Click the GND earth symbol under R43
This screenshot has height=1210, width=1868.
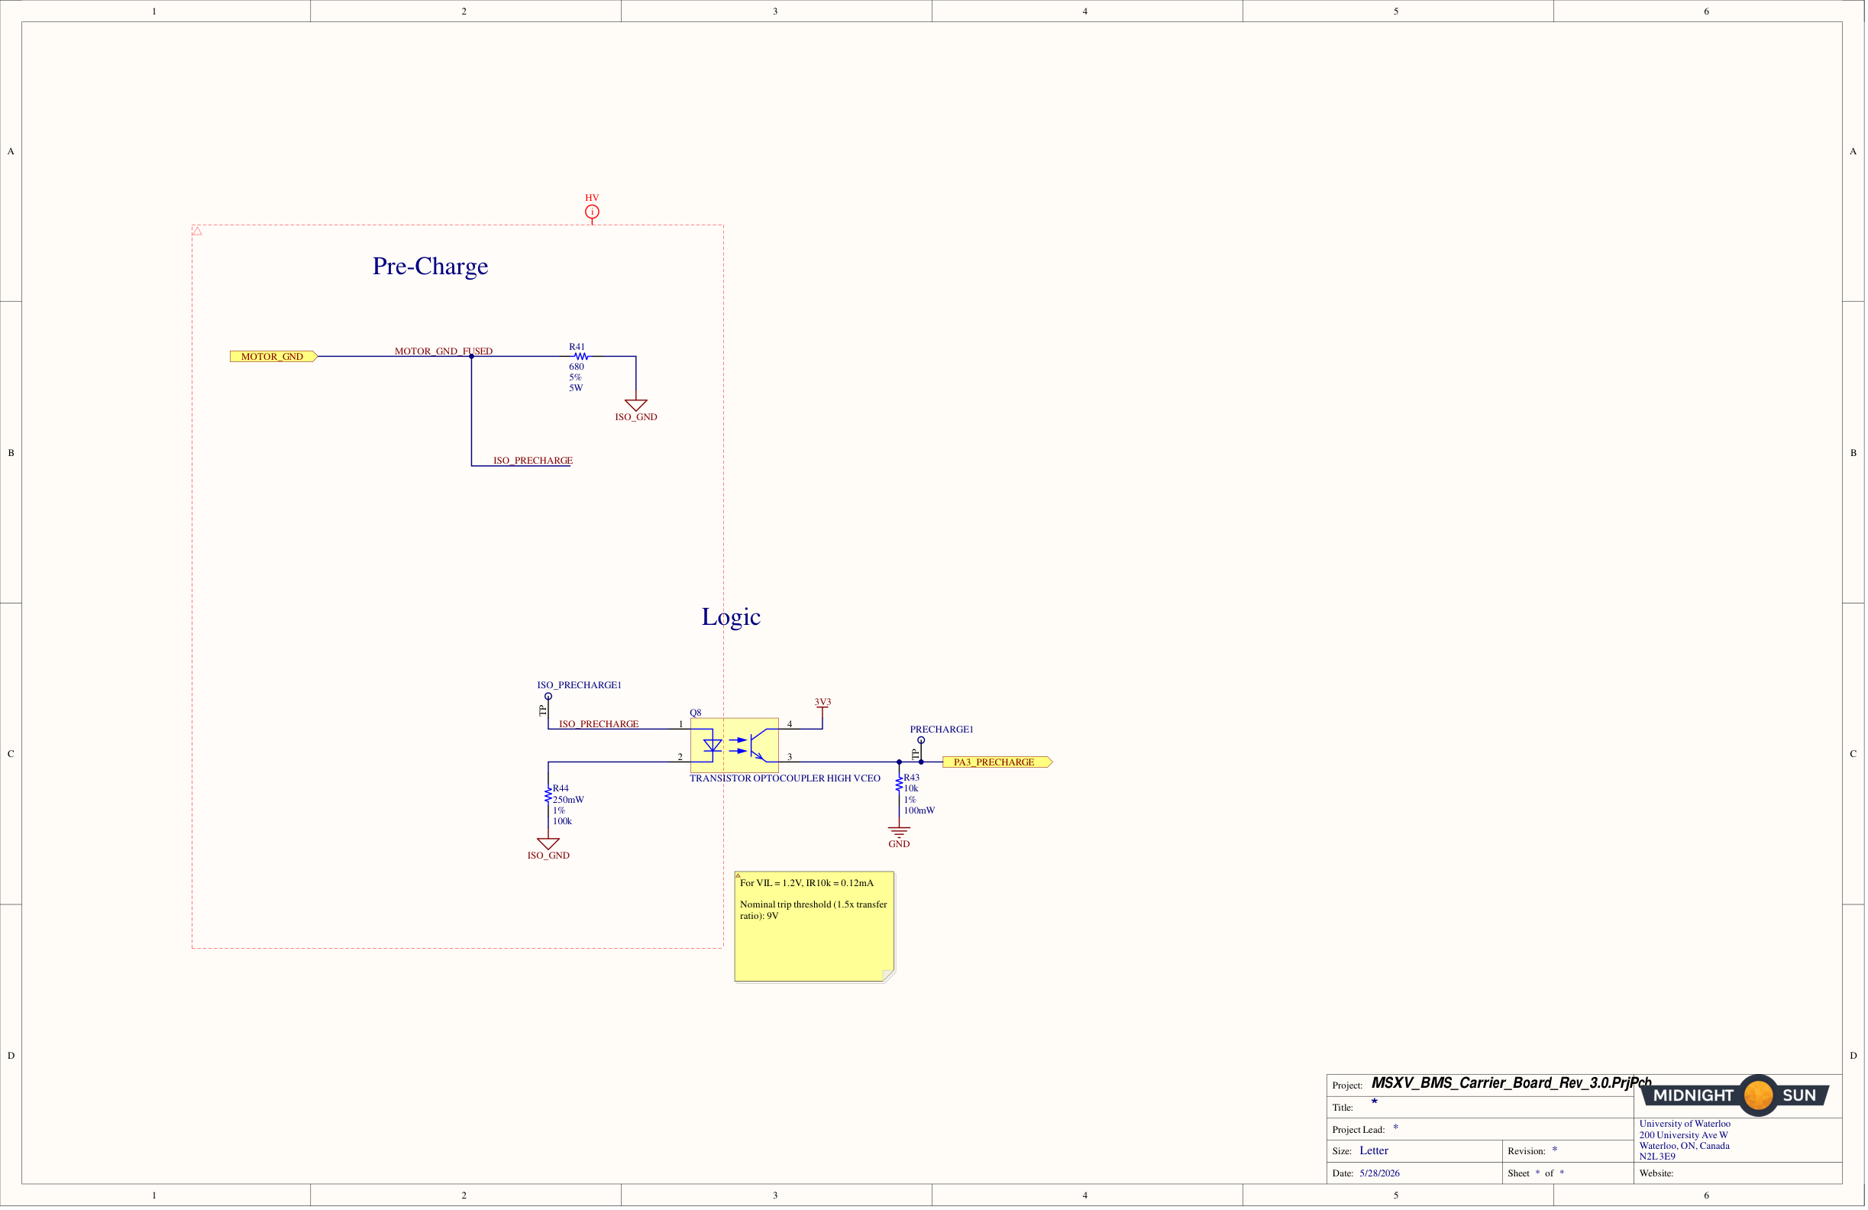tap(899, 832)
